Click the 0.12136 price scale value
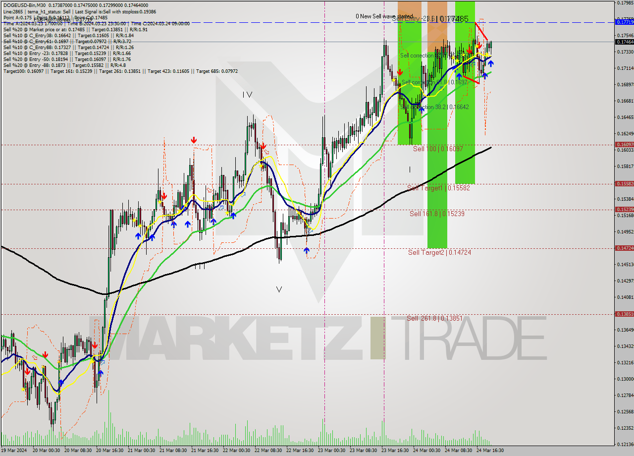634x456 pixels. click(x=625, y=444)
